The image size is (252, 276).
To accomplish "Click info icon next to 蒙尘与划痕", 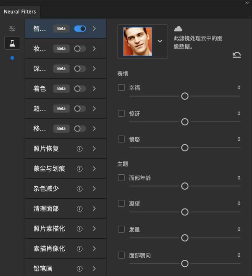I will (79, 168).
